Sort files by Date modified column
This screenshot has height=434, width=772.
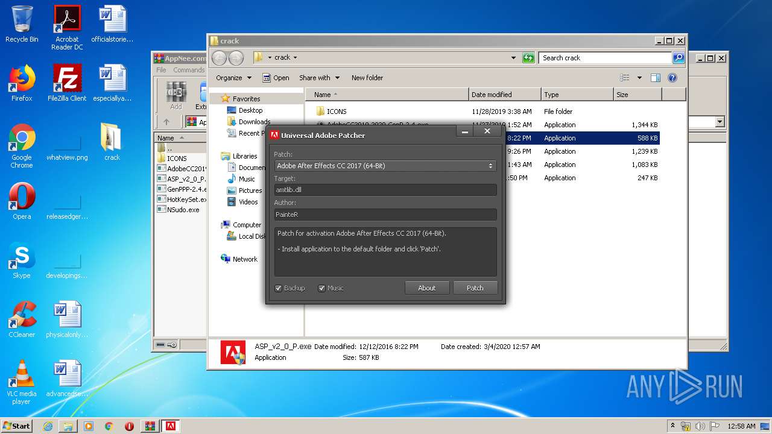pos(505,95)
